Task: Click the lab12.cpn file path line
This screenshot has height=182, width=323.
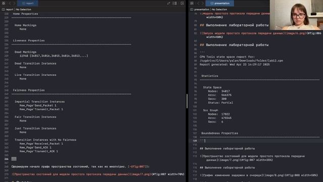Action: 241,61
